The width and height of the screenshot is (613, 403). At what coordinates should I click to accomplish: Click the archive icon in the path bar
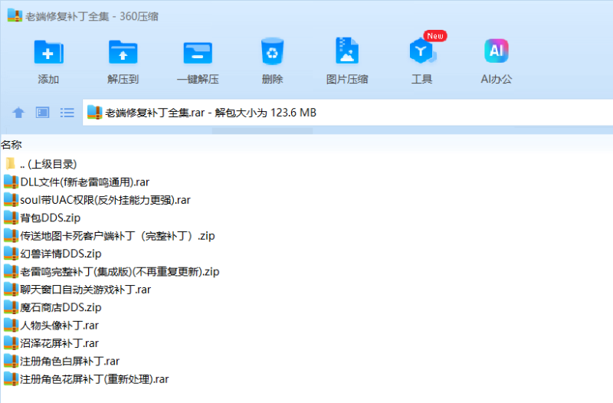pos(94,112)
